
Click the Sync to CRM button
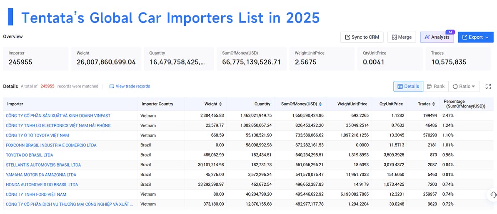(x=362, y=37)
